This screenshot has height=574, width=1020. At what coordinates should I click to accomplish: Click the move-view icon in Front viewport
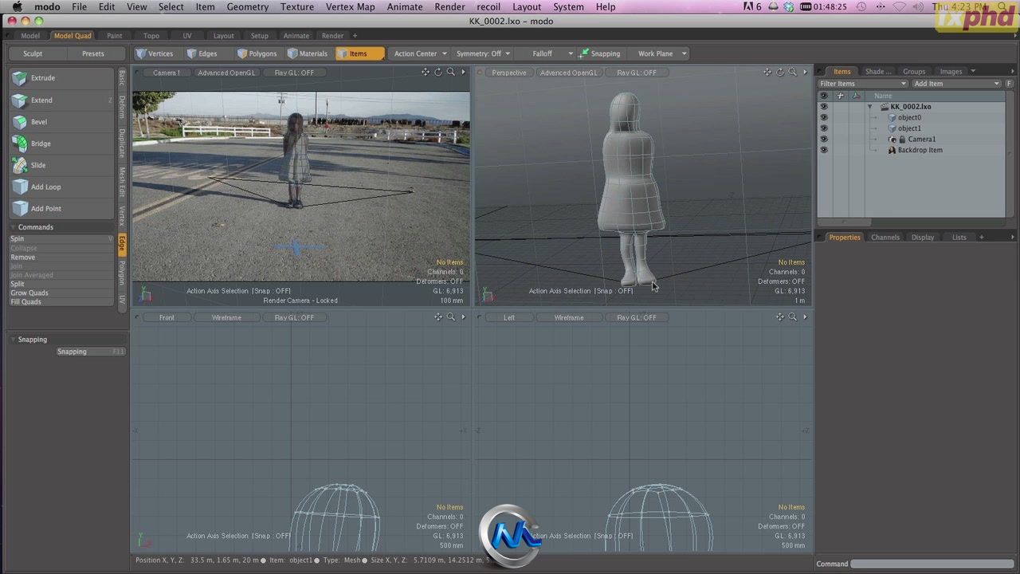[438, 317]
